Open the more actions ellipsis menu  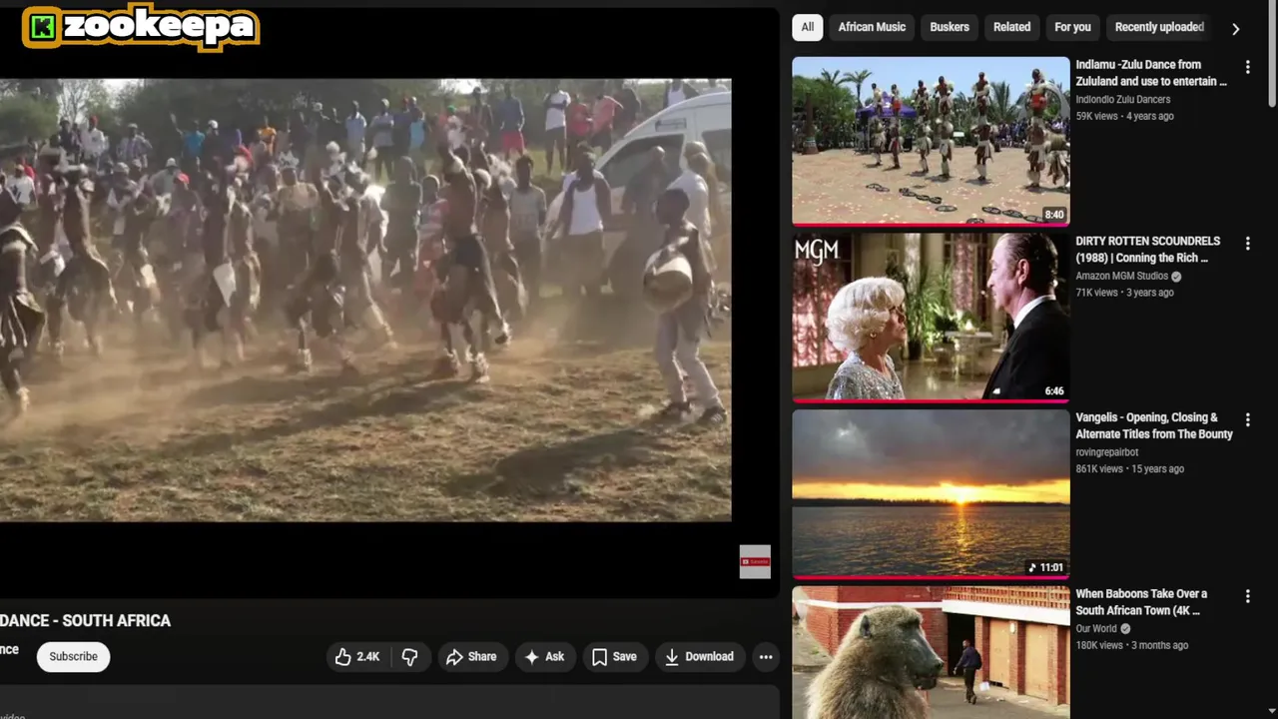[x=766, y=656]
